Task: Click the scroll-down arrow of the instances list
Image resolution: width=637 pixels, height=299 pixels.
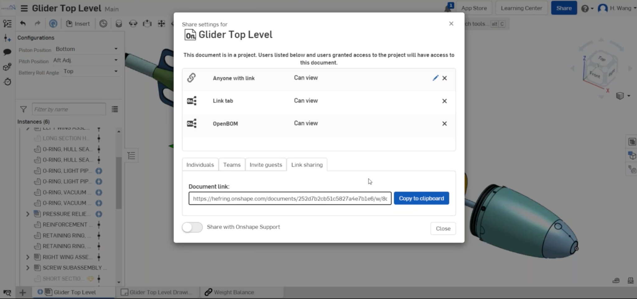Action: (119, 282)
